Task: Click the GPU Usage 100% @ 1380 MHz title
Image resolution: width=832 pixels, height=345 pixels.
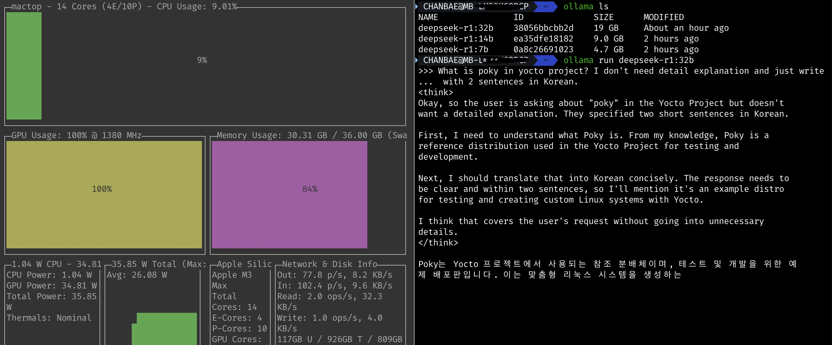Action: [77, 135]
